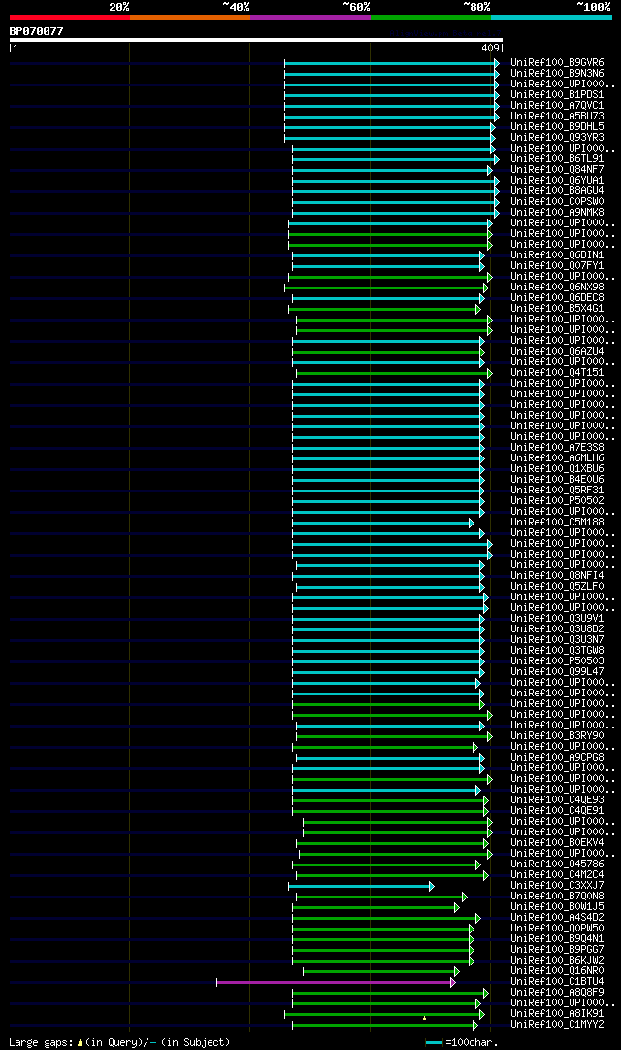Open hit UniRef100_A7QVC1
Viewport: 621px width, 1050px height.
coord(557,106)
